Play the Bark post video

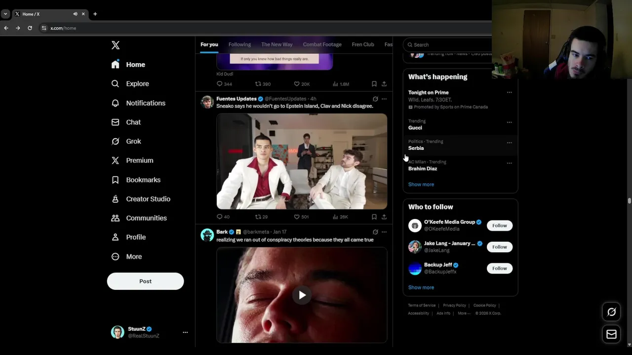tap(302, 295)
